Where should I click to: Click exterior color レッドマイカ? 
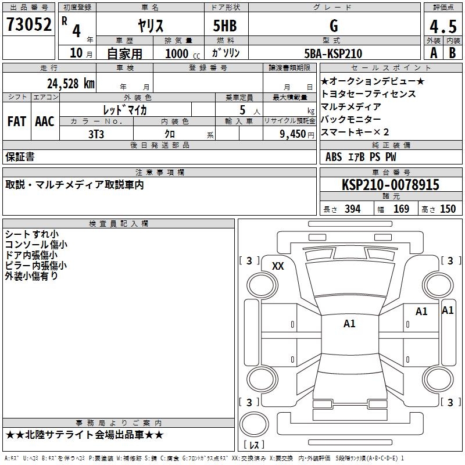coord(125,110)
